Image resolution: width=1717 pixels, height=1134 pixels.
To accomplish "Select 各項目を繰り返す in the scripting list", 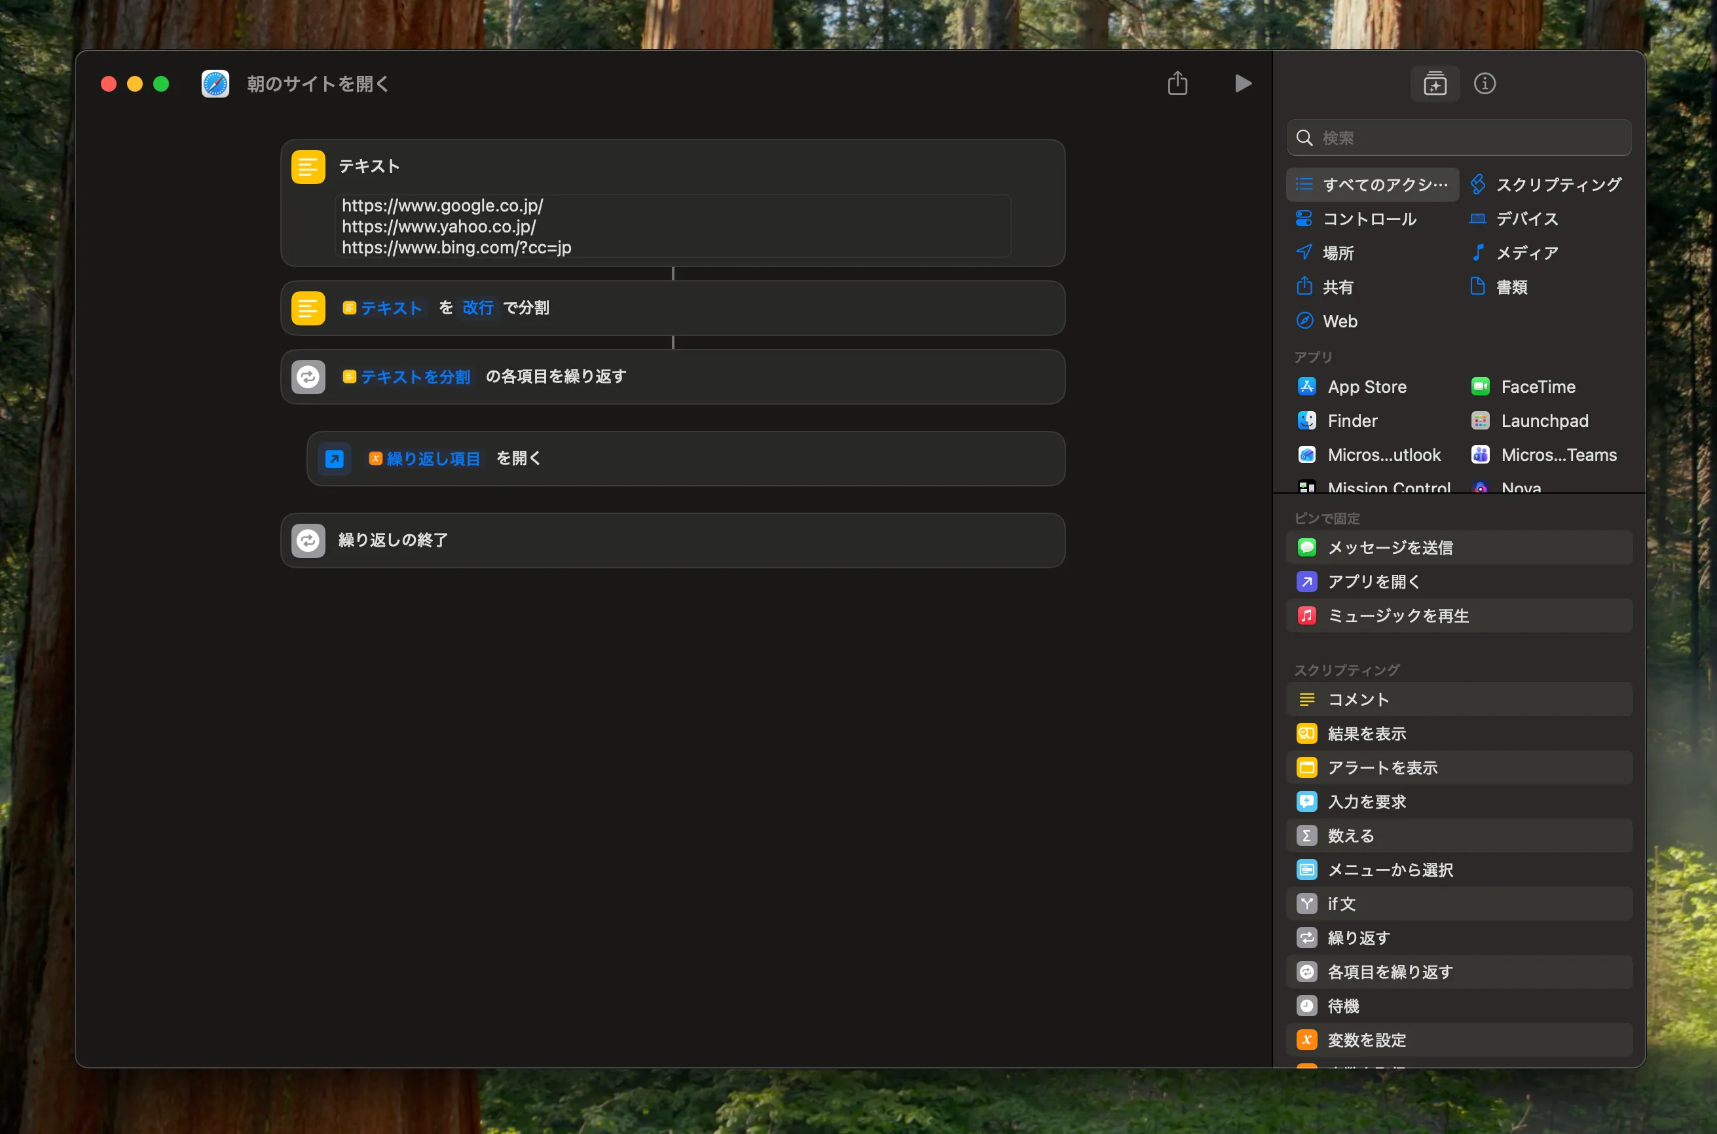I will [1459, 971].
